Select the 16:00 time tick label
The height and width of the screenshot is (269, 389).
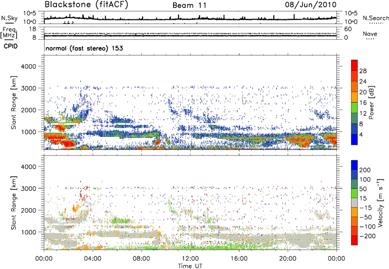(x=239, y=259)
